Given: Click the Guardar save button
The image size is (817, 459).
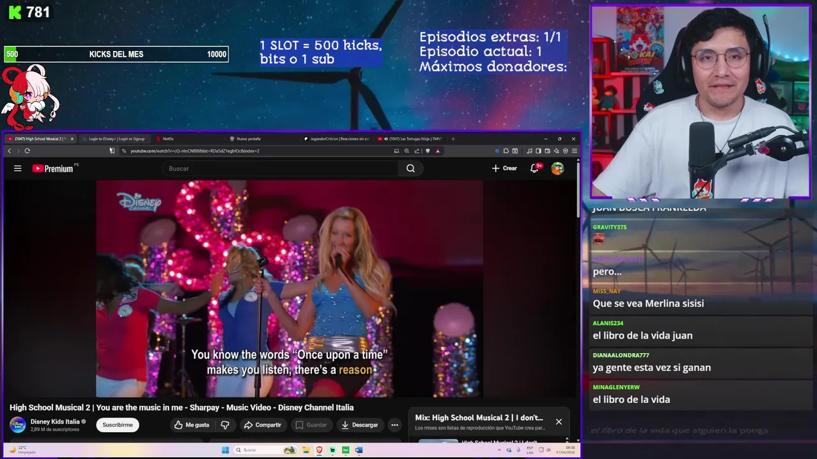Looking at the screenshot, I should (311, 425).
